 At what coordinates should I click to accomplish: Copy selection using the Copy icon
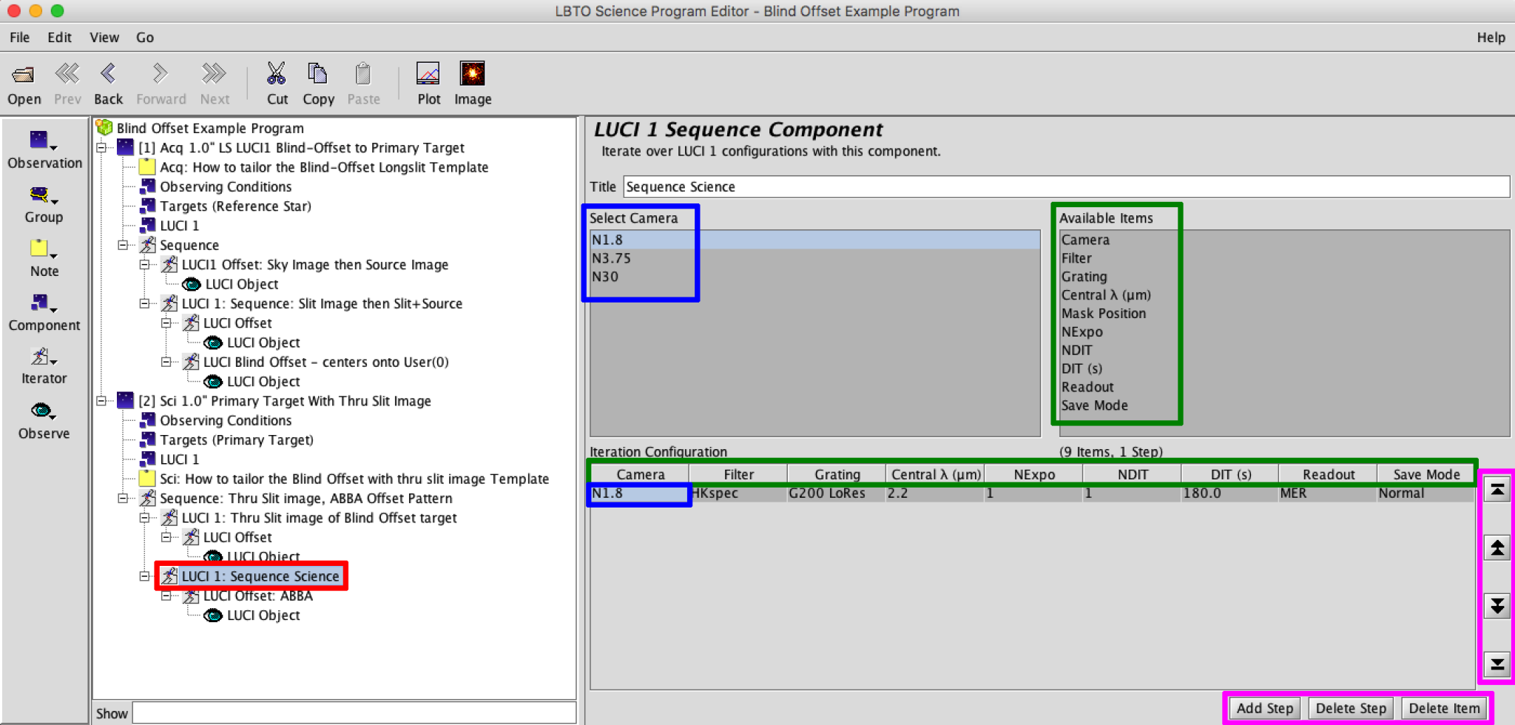coord(318,73)
